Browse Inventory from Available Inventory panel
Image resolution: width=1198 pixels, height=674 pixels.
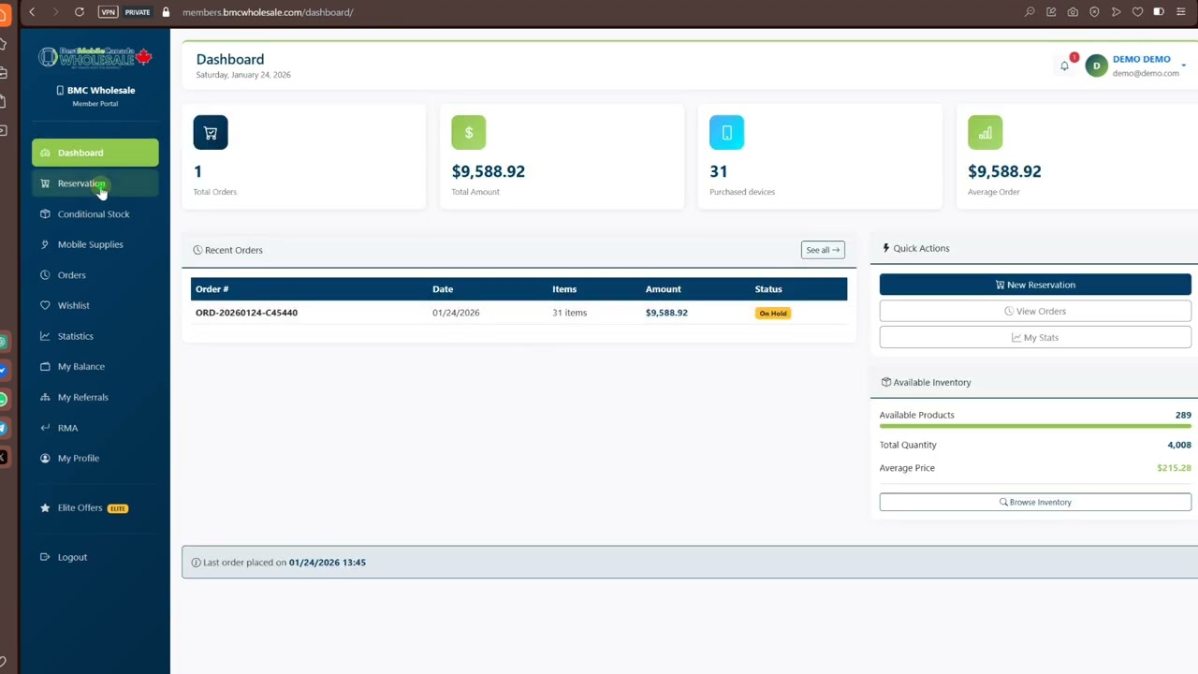(x=1035, y=502)
